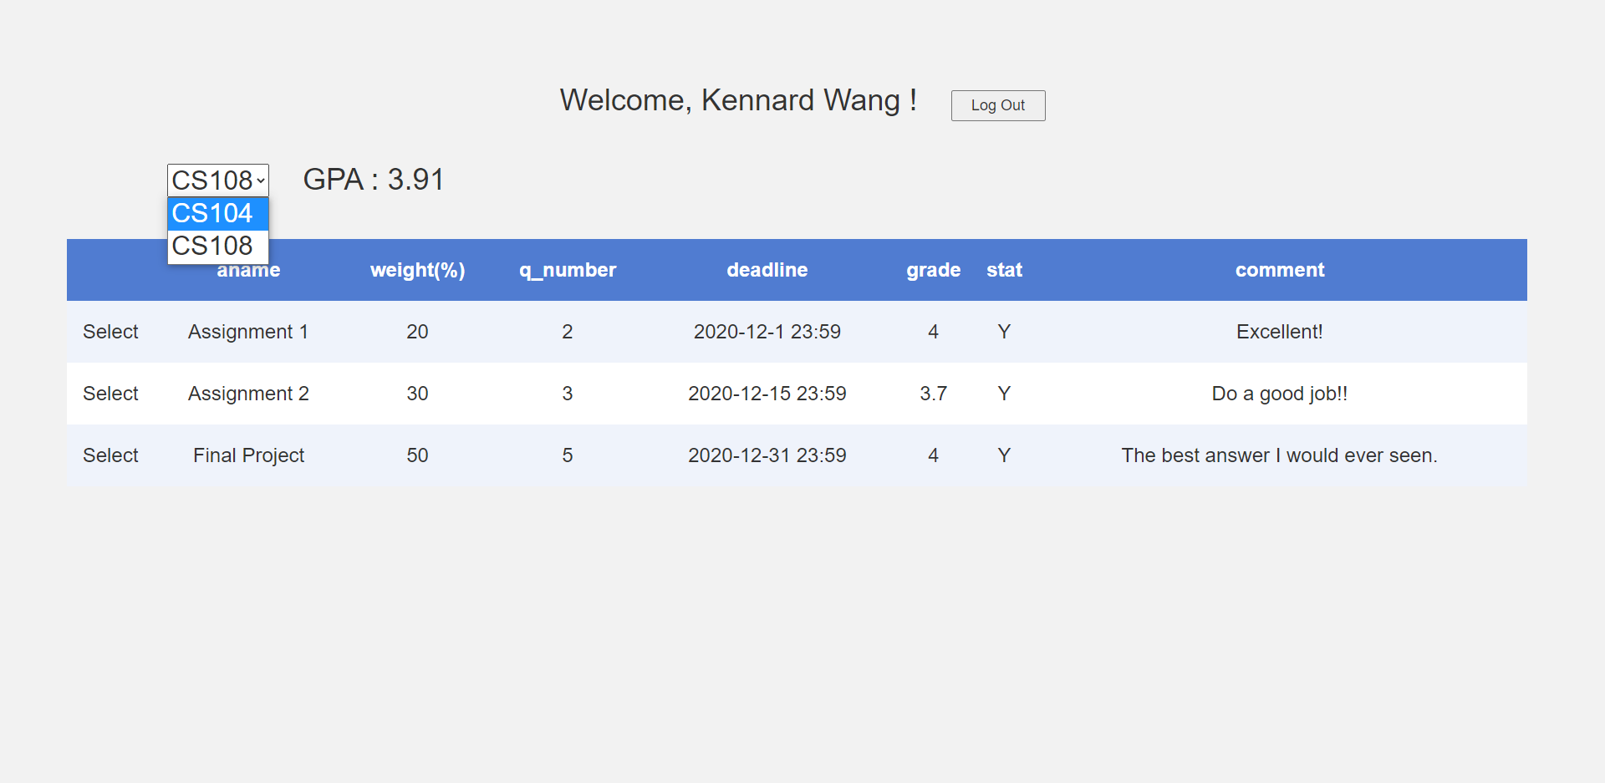Click the GPA : 3.91 text
Viewport: 1605px width, 783px height.
coord(373,180)
